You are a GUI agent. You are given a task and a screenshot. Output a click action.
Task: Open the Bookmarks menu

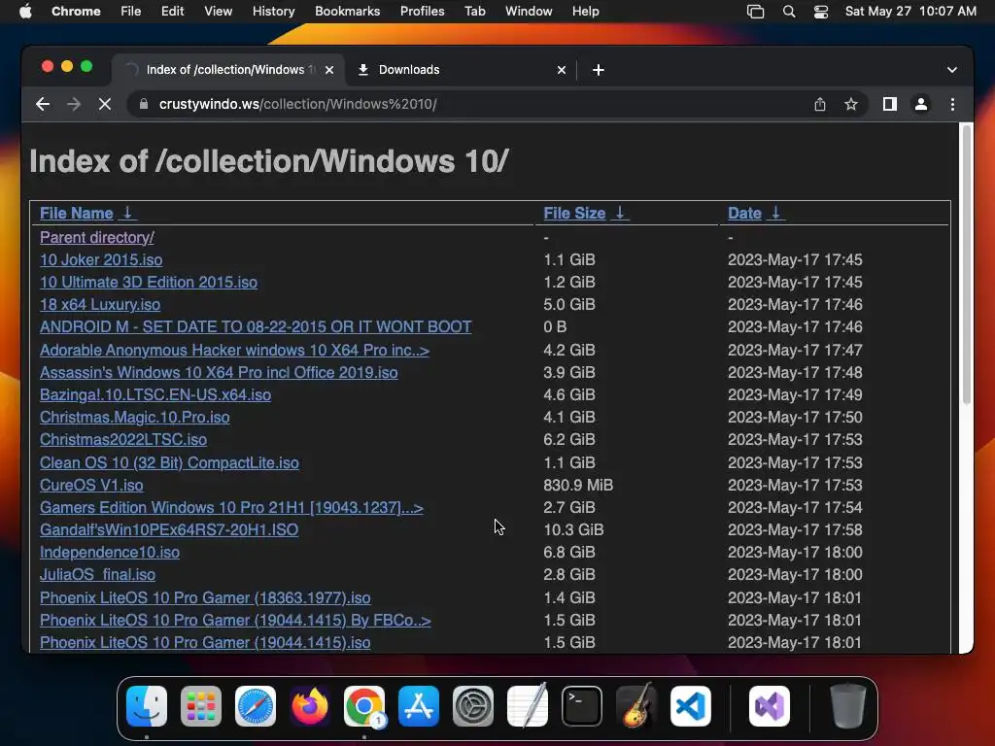(347, 12)
